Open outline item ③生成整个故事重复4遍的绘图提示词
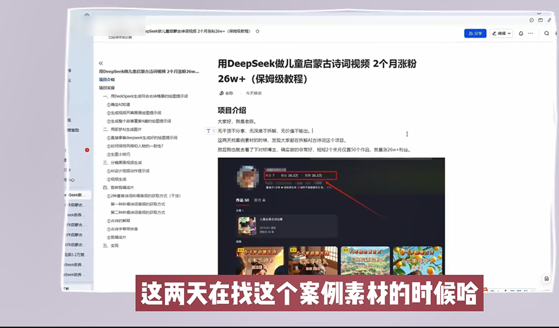559x328 pixels. point(138,121)
